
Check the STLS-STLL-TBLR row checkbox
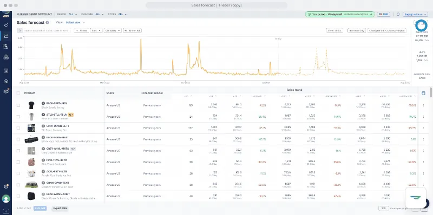click(18, 117)
